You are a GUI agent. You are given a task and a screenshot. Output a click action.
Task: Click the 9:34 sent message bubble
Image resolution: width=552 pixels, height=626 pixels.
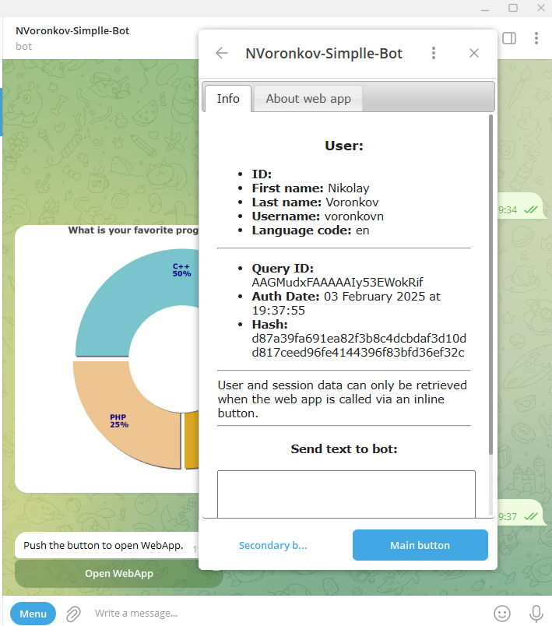(x=521, y=206)
